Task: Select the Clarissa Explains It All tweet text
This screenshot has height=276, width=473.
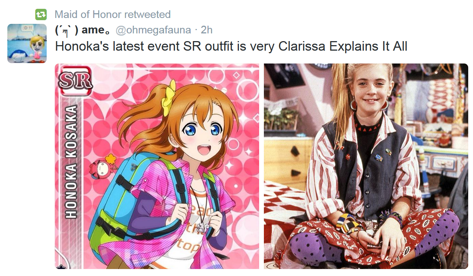Action: click(x=231, y=47)
